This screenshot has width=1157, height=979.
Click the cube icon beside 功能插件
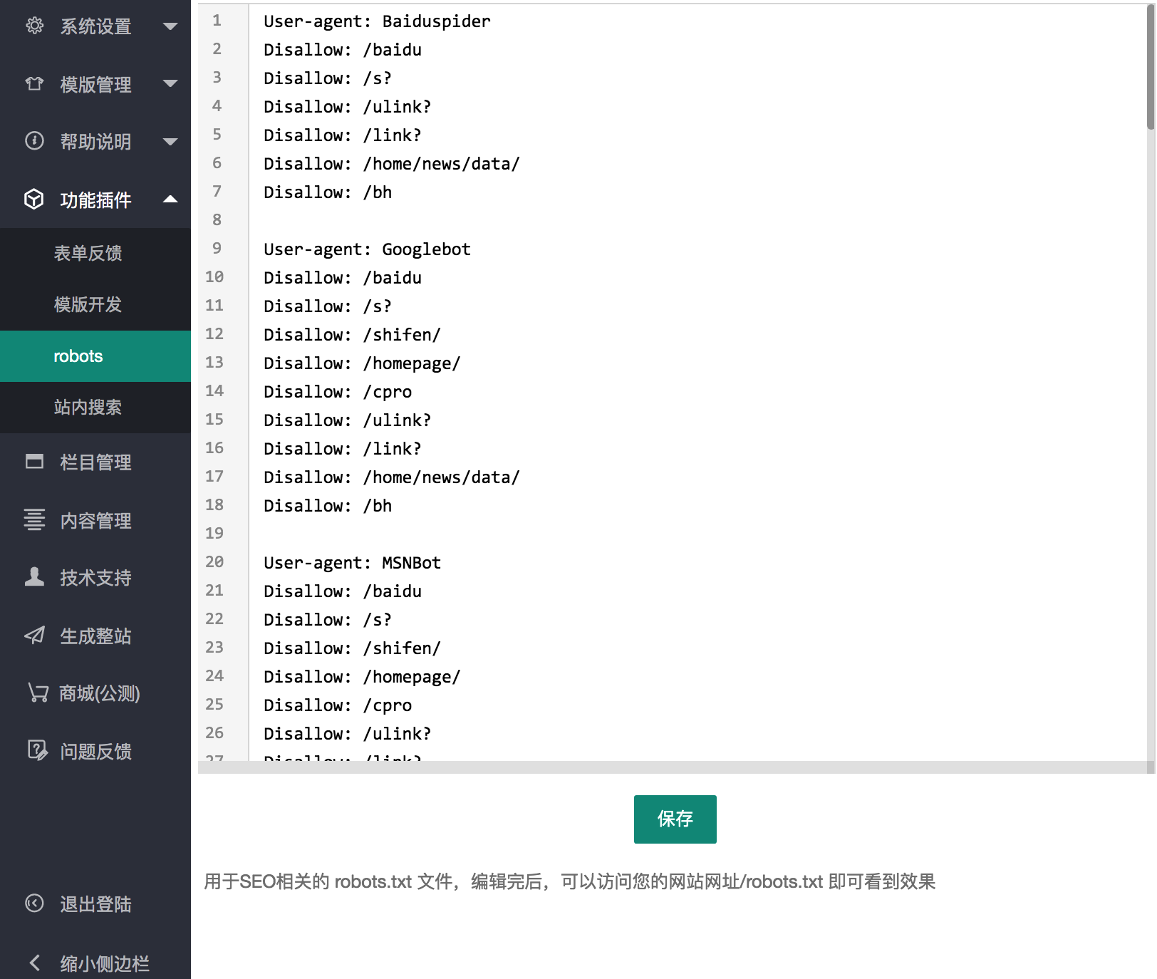coord(34,200)
